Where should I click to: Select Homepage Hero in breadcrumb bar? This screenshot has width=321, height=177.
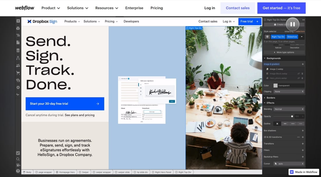click(65, 172)
